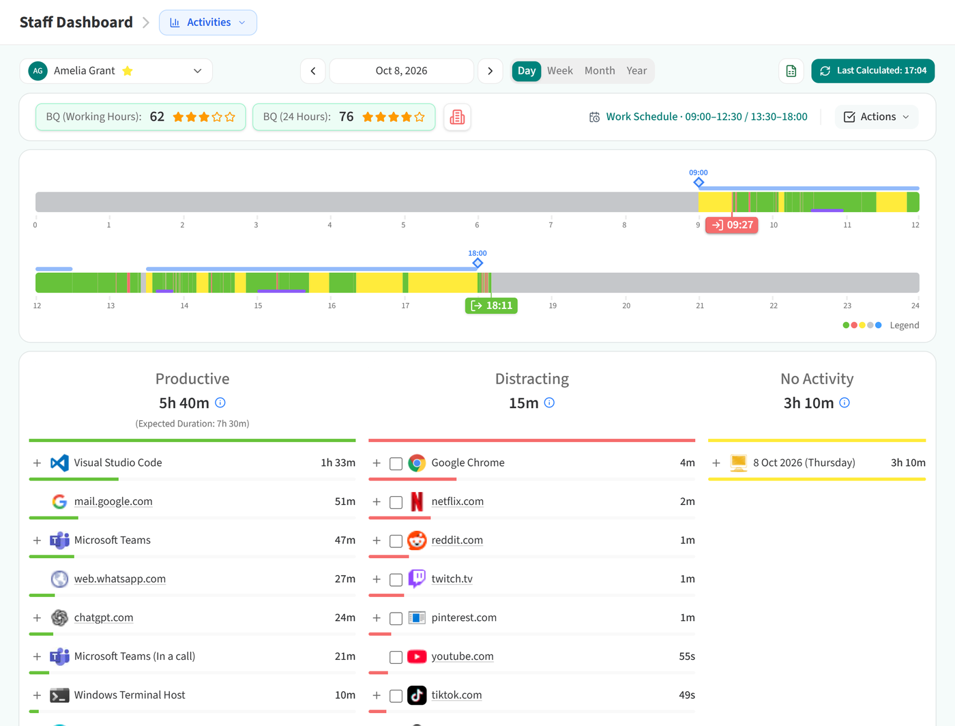Go to the previous day arrow

[x=313, y=71]
